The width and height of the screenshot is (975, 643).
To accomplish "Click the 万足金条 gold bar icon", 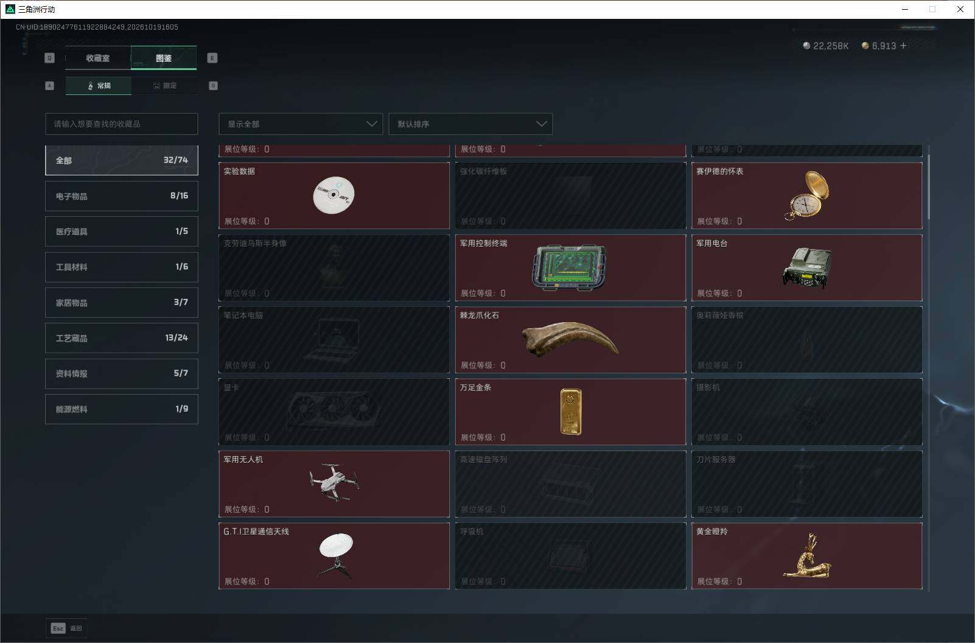I will [x=571, y=412].
